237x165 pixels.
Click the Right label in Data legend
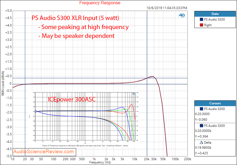click(x=208, y=25)
